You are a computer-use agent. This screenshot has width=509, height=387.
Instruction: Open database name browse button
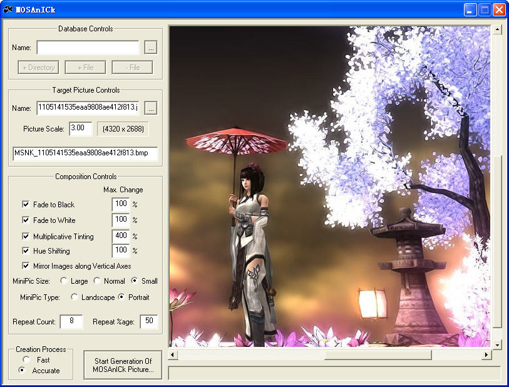[151, 48]
